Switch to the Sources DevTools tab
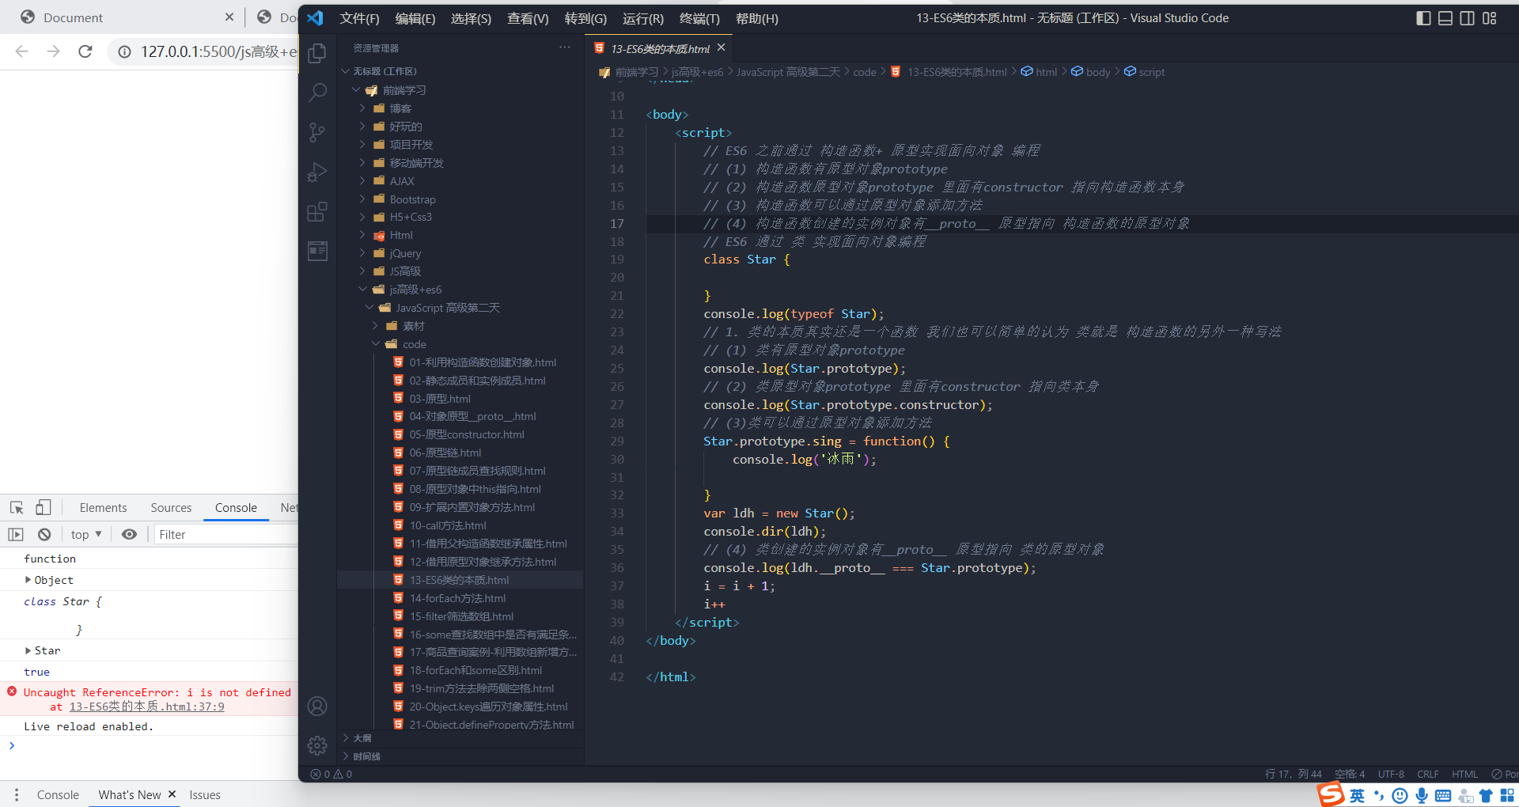Image resolution: width=1519 pixels, height=807 pixels. click(171, 508)
